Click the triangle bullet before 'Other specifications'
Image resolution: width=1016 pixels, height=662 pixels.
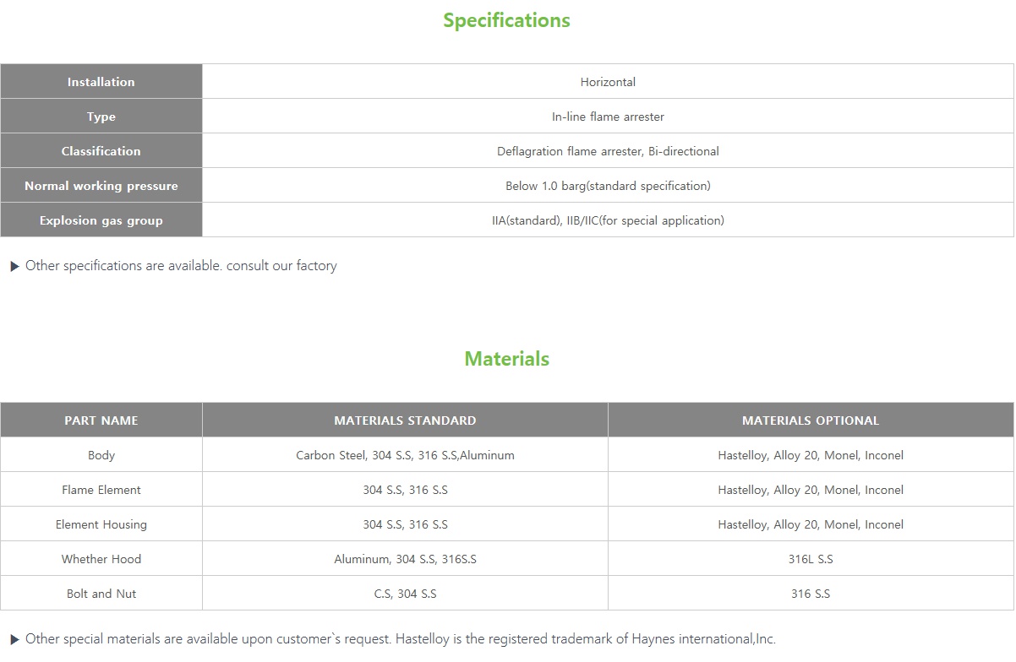point(14,267)
